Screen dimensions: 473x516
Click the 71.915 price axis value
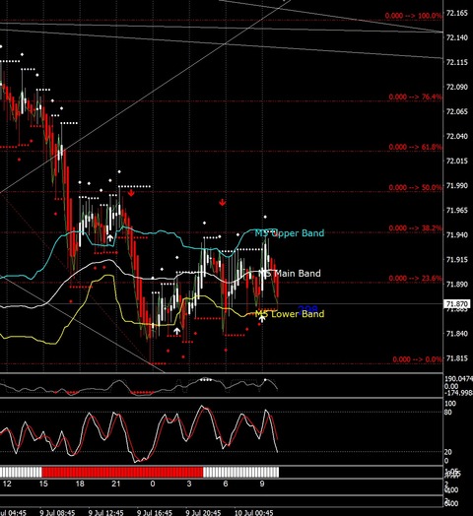[x=457, y=259]
